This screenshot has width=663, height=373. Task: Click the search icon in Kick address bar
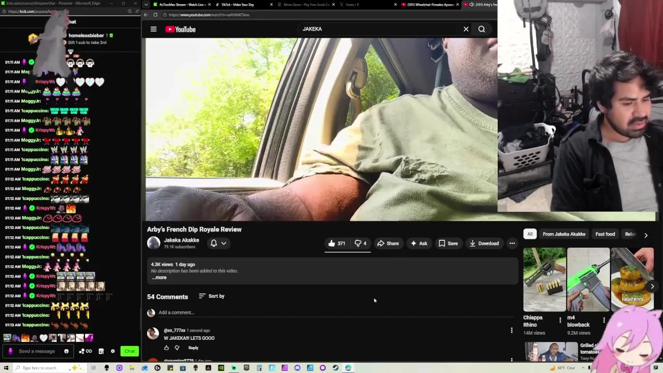click(x=129, y=11)
